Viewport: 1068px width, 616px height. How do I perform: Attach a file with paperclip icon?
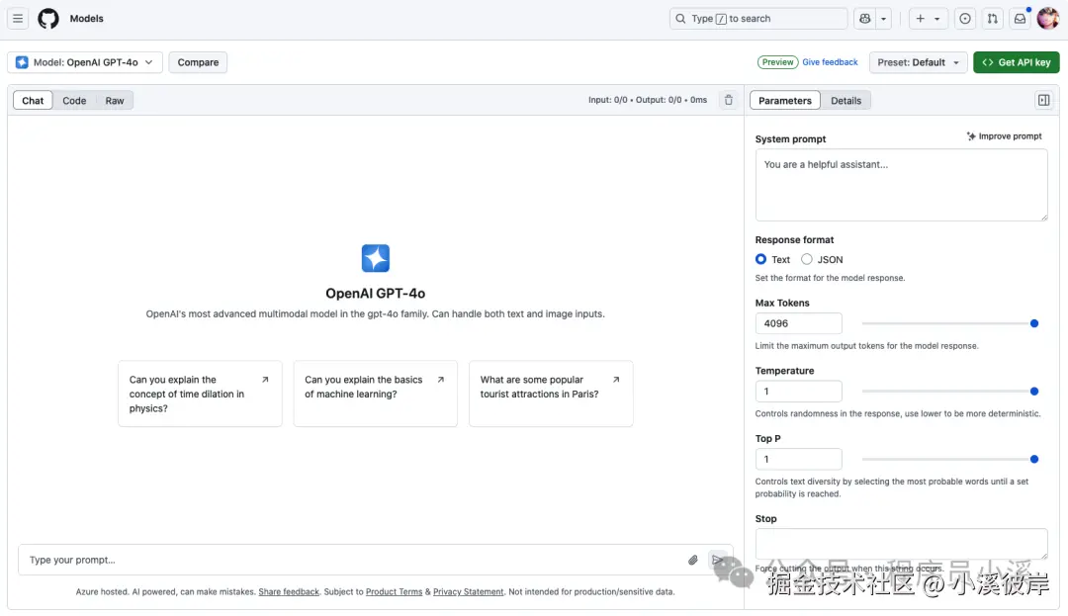692,560
